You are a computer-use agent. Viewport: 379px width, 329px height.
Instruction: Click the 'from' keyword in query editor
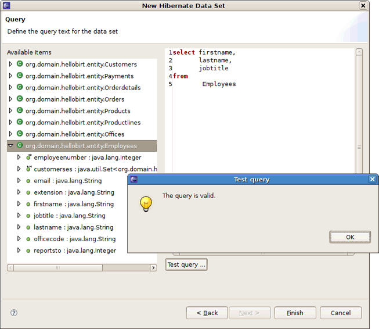181,76
